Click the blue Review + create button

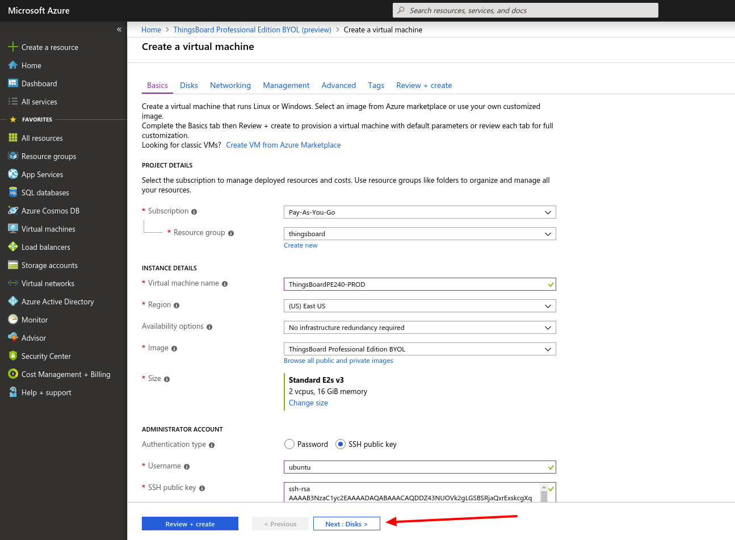(190, 524)
